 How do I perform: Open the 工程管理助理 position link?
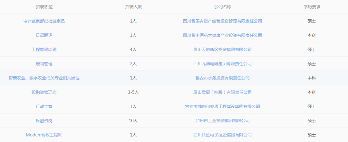(44, 49)
